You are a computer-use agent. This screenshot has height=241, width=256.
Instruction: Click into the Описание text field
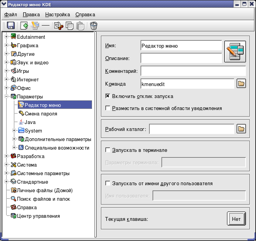pos(181,58)
